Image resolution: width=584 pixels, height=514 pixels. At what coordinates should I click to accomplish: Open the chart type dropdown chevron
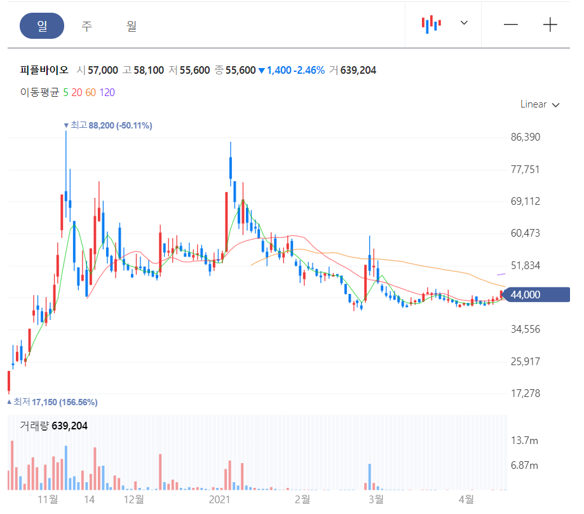pos(464,23)
